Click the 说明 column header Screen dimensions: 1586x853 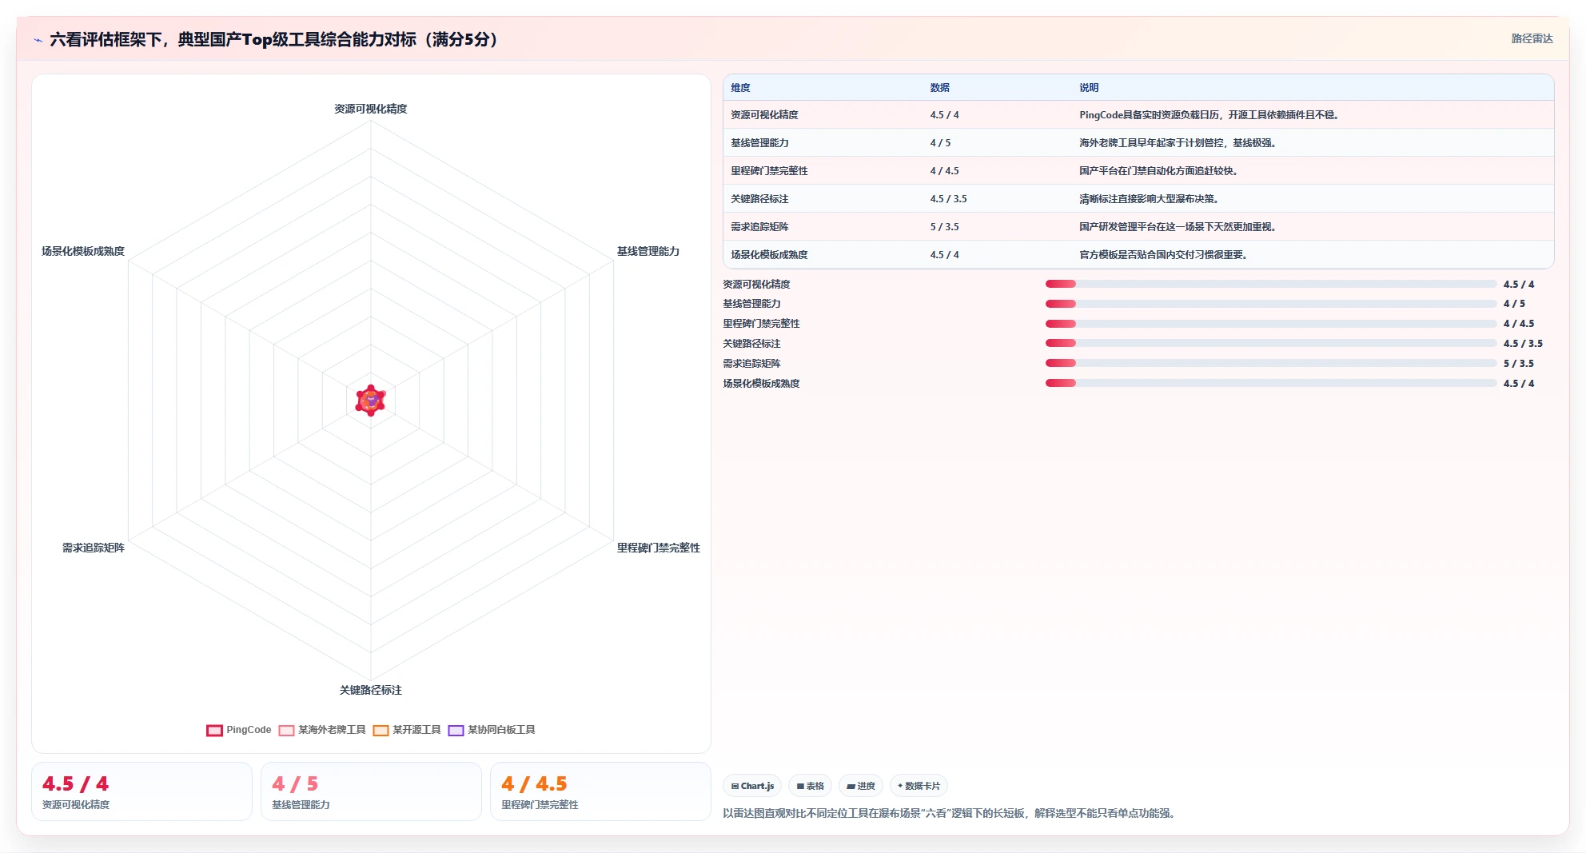tap(1089, 88)
